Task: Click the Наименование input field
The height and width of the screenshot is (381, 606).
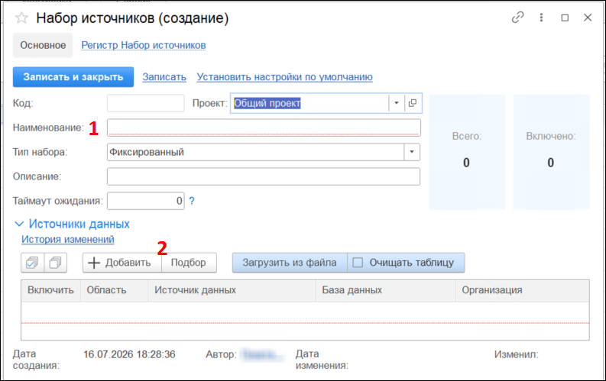Action: pos(264,128)
